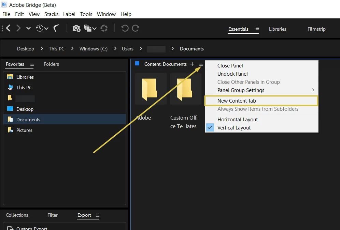
Task: Open the Favorites panel hamburger menu
Action: pyautogui.click(x=32, y=64)
